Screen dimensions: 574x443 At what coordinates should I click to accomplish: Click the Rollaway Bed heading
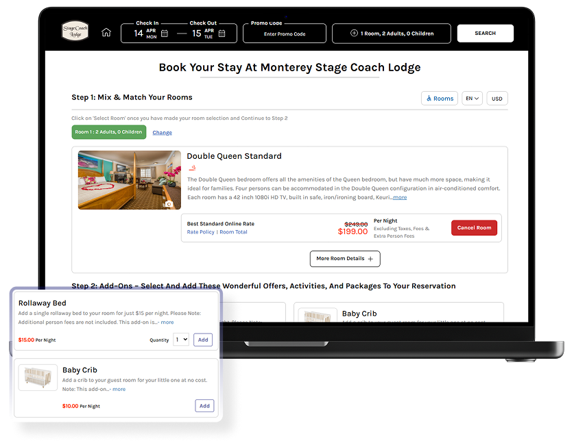pyautogui.click(x=42, y=303)
